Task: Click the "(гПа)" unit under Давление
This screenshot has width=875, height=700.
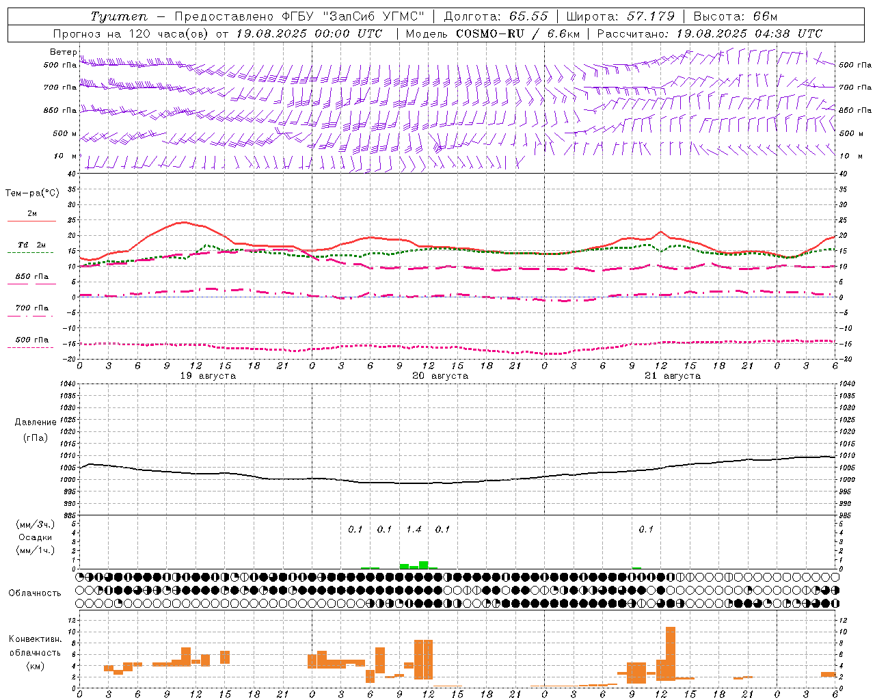Action: click(x=36, y=438)
